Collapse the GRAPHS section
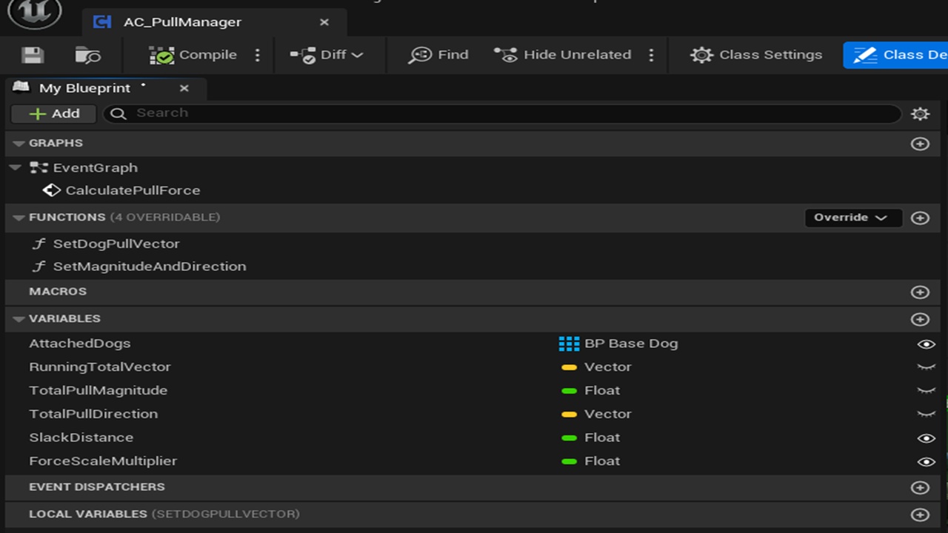The image size is (948, 533). [x=19, y=144]
